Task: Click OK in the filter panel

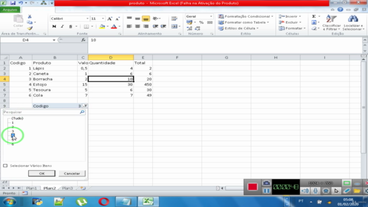Action: coord(42,174)
